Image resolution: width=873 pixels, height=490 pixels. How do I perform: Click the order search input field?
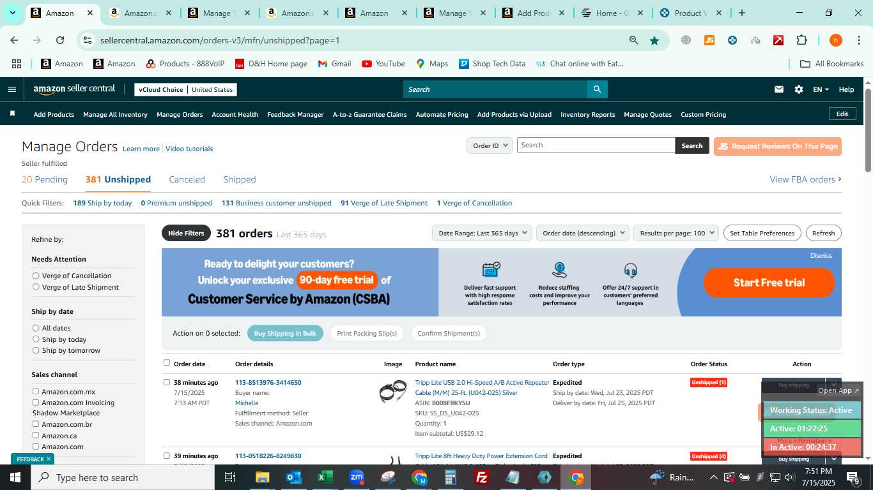point(596,145)
